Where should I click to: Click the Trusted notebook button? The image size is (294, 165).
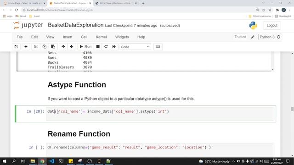[240, 37]
